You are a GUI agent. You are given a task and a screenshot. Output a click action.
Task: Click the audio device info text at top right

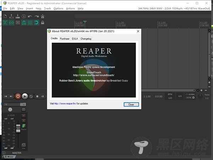tap(174, 9)
